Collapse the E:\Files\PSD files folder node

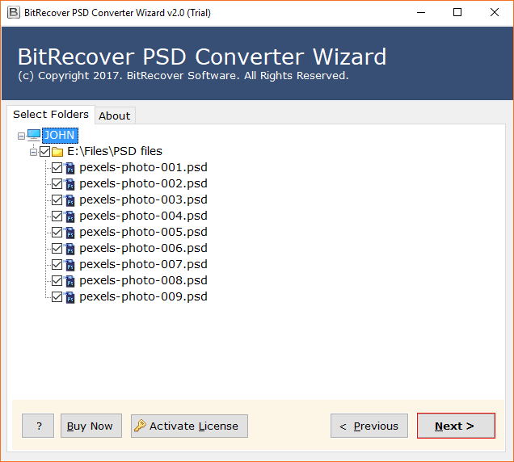(x=33, y=152)
